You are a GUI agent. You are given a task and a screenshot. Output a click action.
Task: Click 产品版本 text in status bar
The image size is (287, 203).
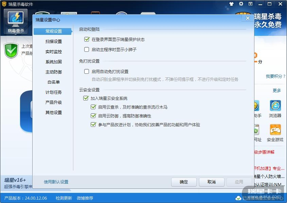click(x=25, y=198)
